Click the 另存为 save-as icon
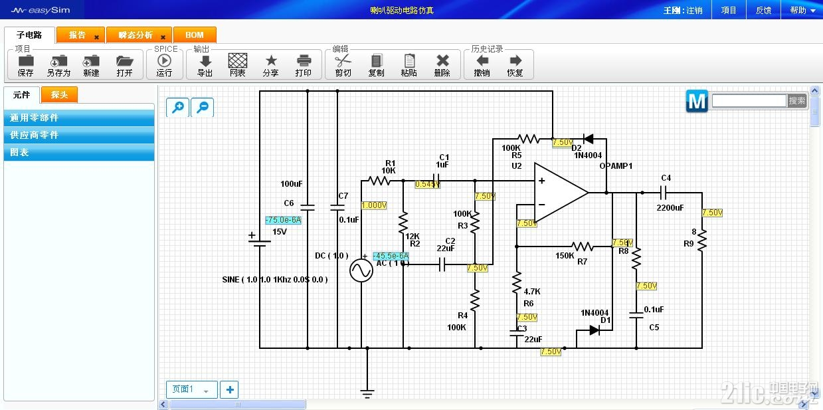The width and height of the screenshot is (823, 410). (x=58, y=60)
